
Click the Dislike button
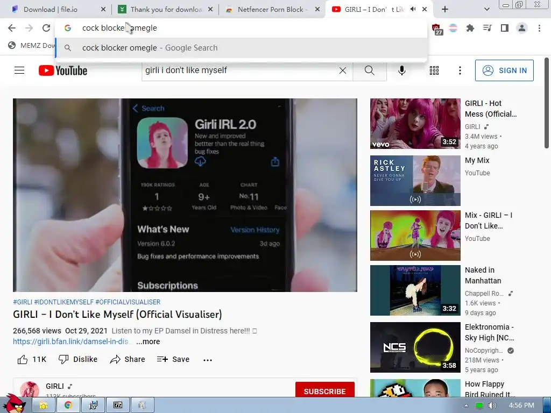pos(77,359)
